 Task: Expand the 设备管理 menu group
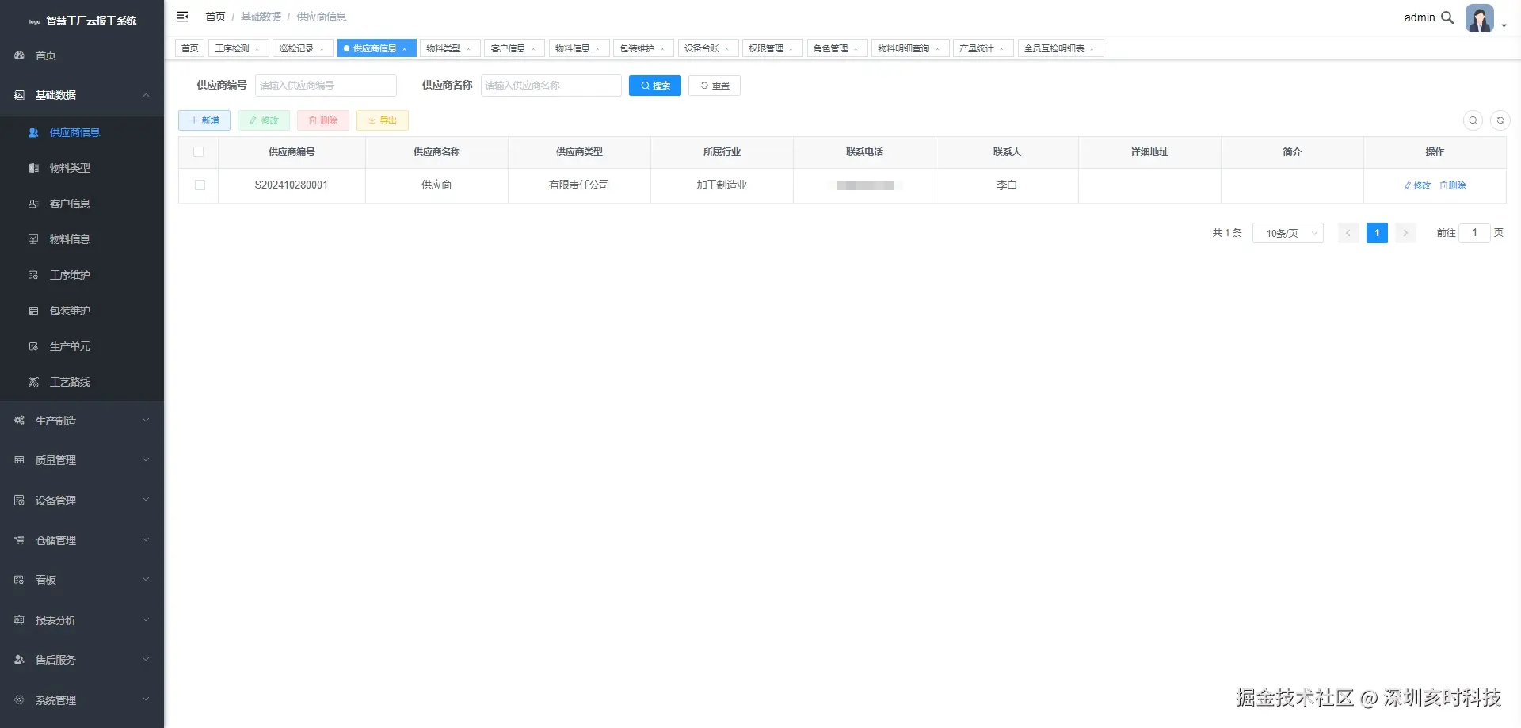82,501
